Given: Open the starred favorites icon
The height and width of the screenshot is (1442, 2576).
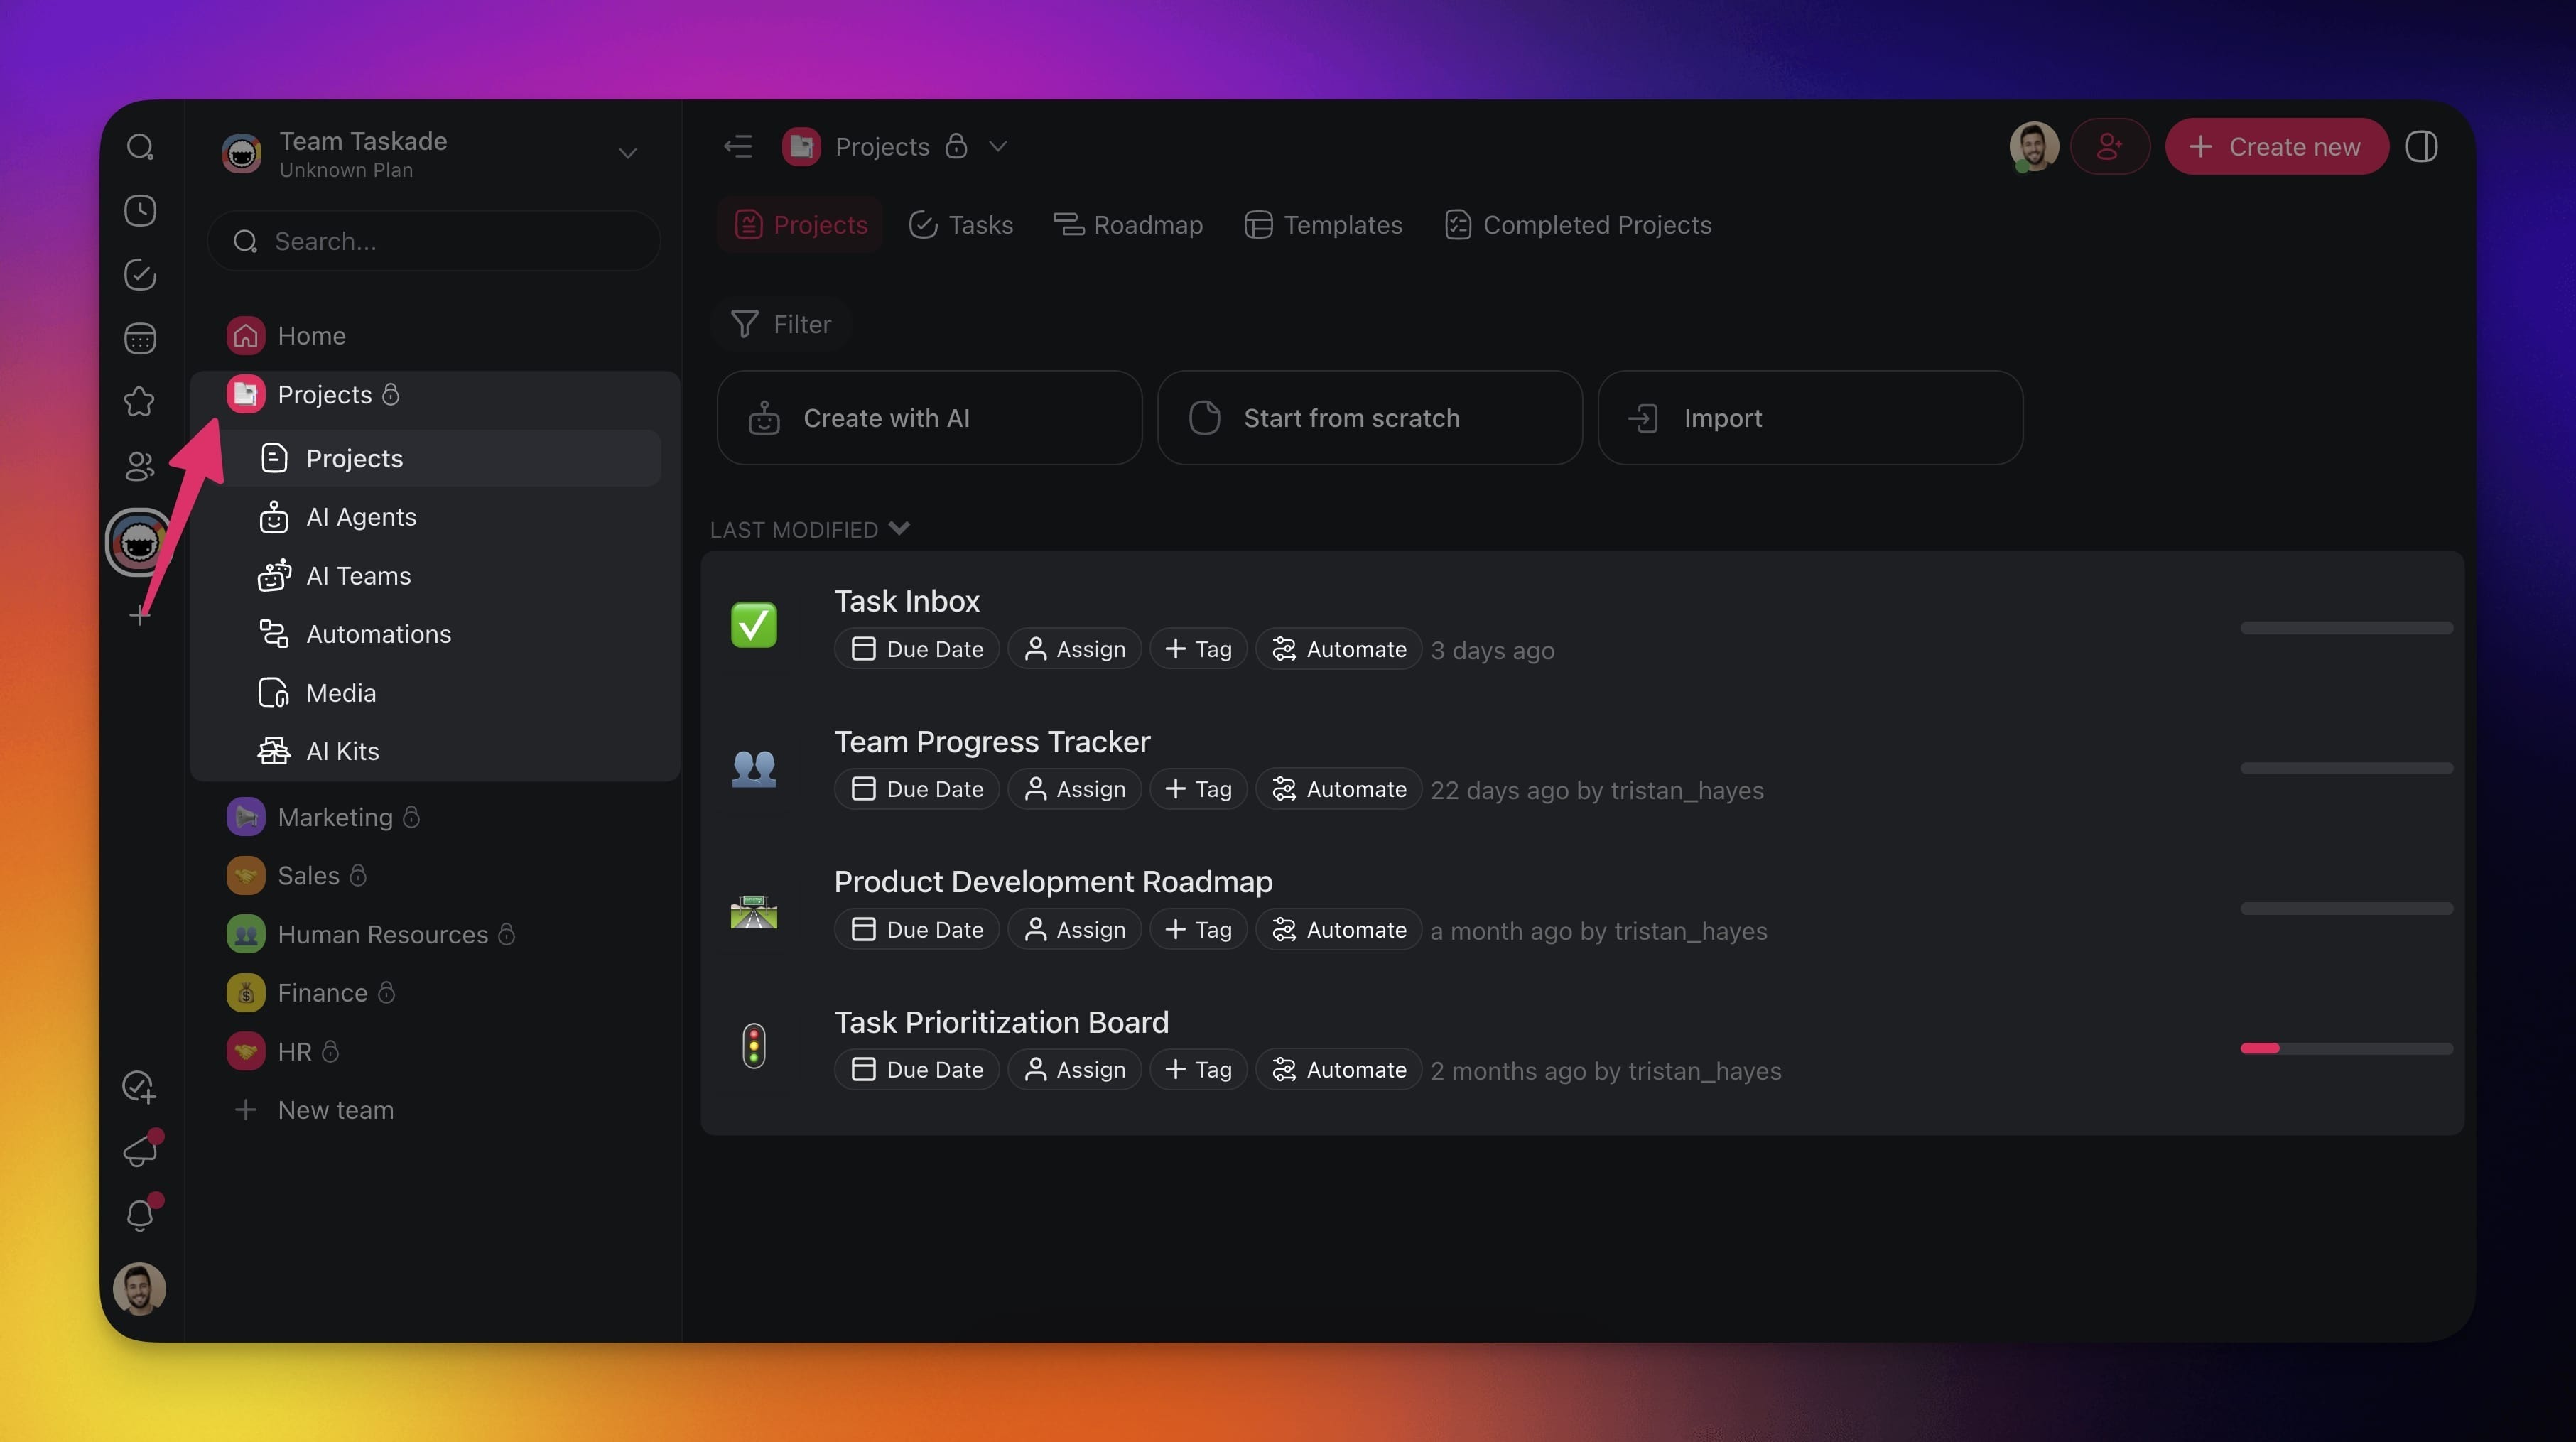Looking at the screenshot, I should (140, 402).
